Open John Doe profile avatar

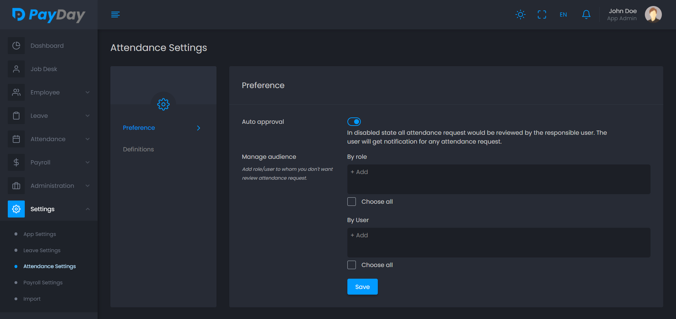coord(653,14)
